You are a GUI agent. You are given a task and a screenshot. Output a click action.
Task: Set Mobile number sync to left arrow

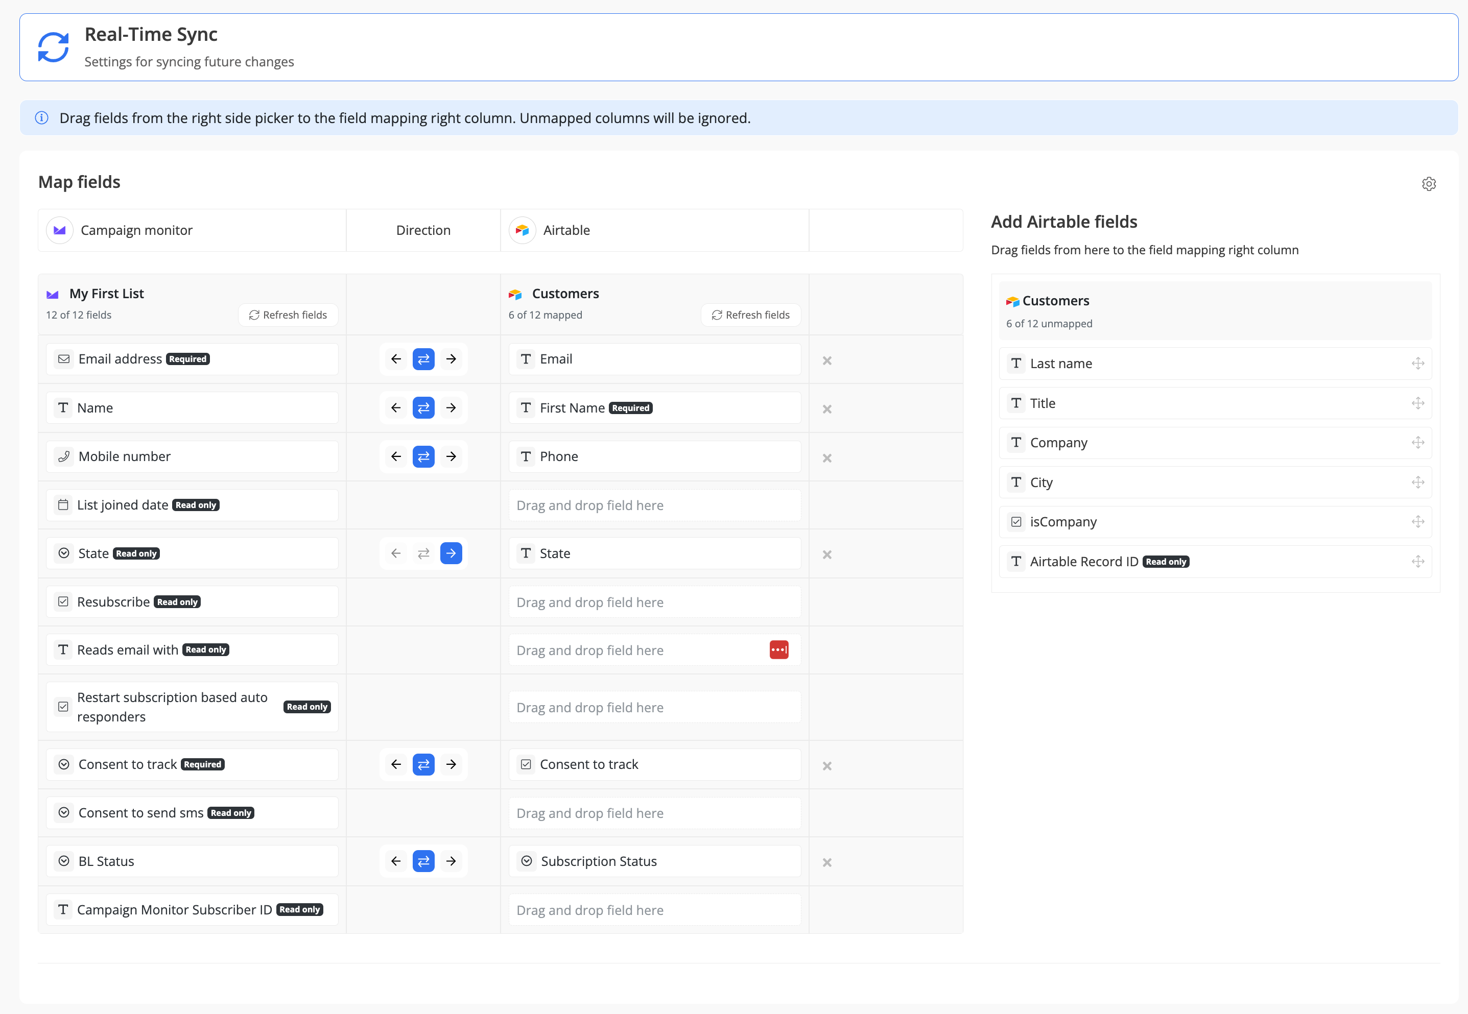396,456
